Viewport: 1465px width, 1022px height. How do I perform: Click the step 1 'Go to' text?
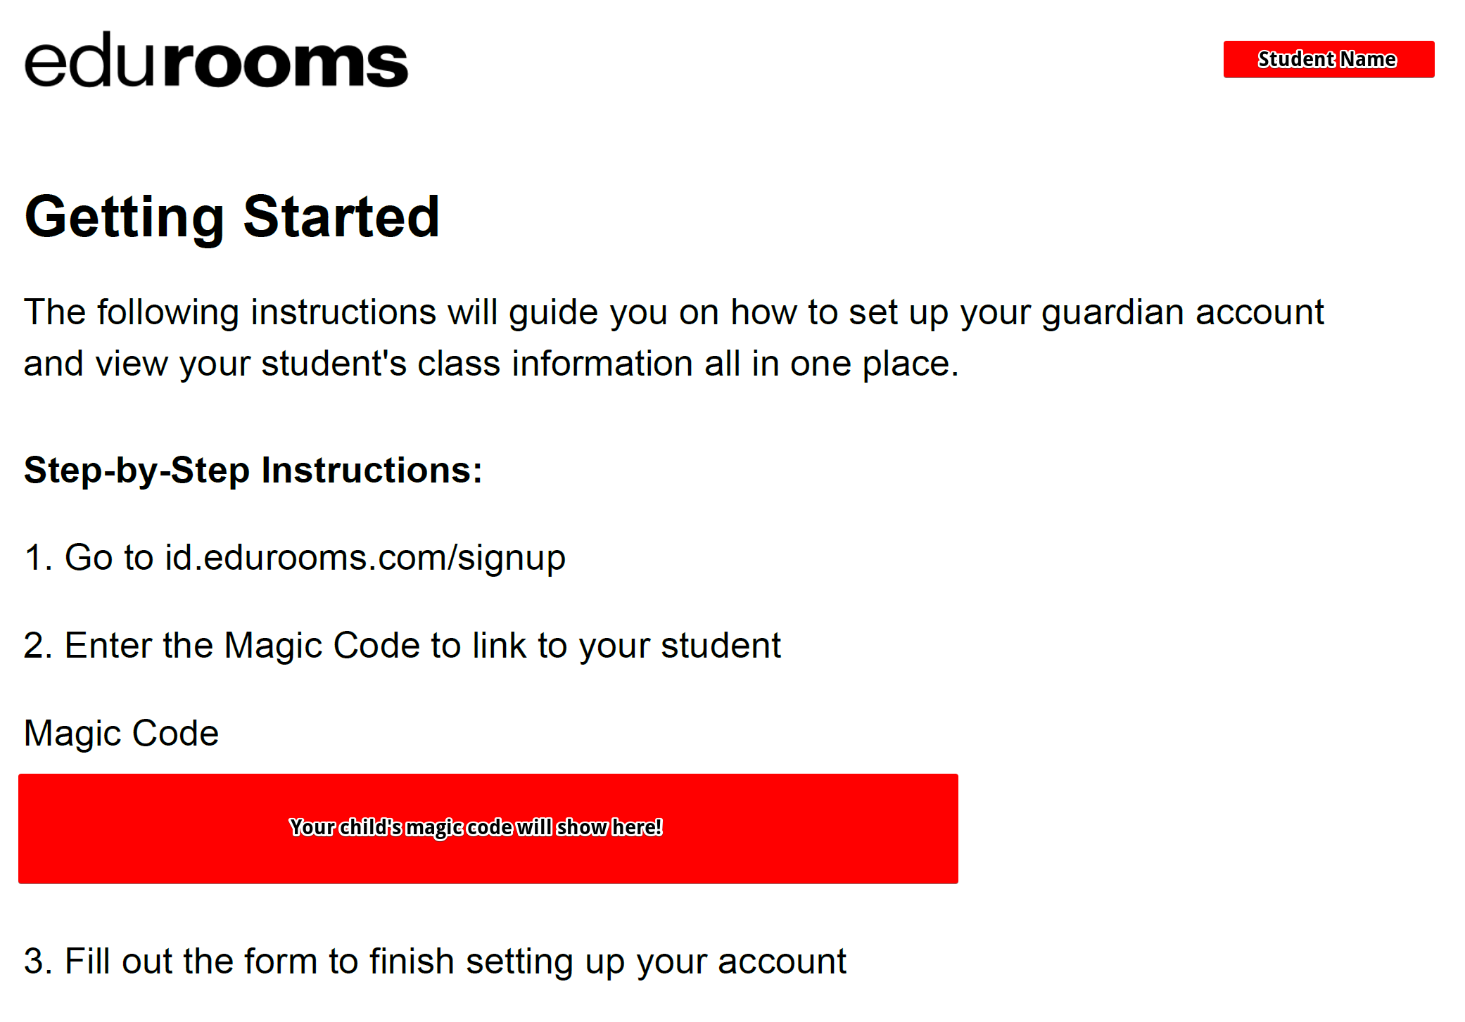[109, 558]
